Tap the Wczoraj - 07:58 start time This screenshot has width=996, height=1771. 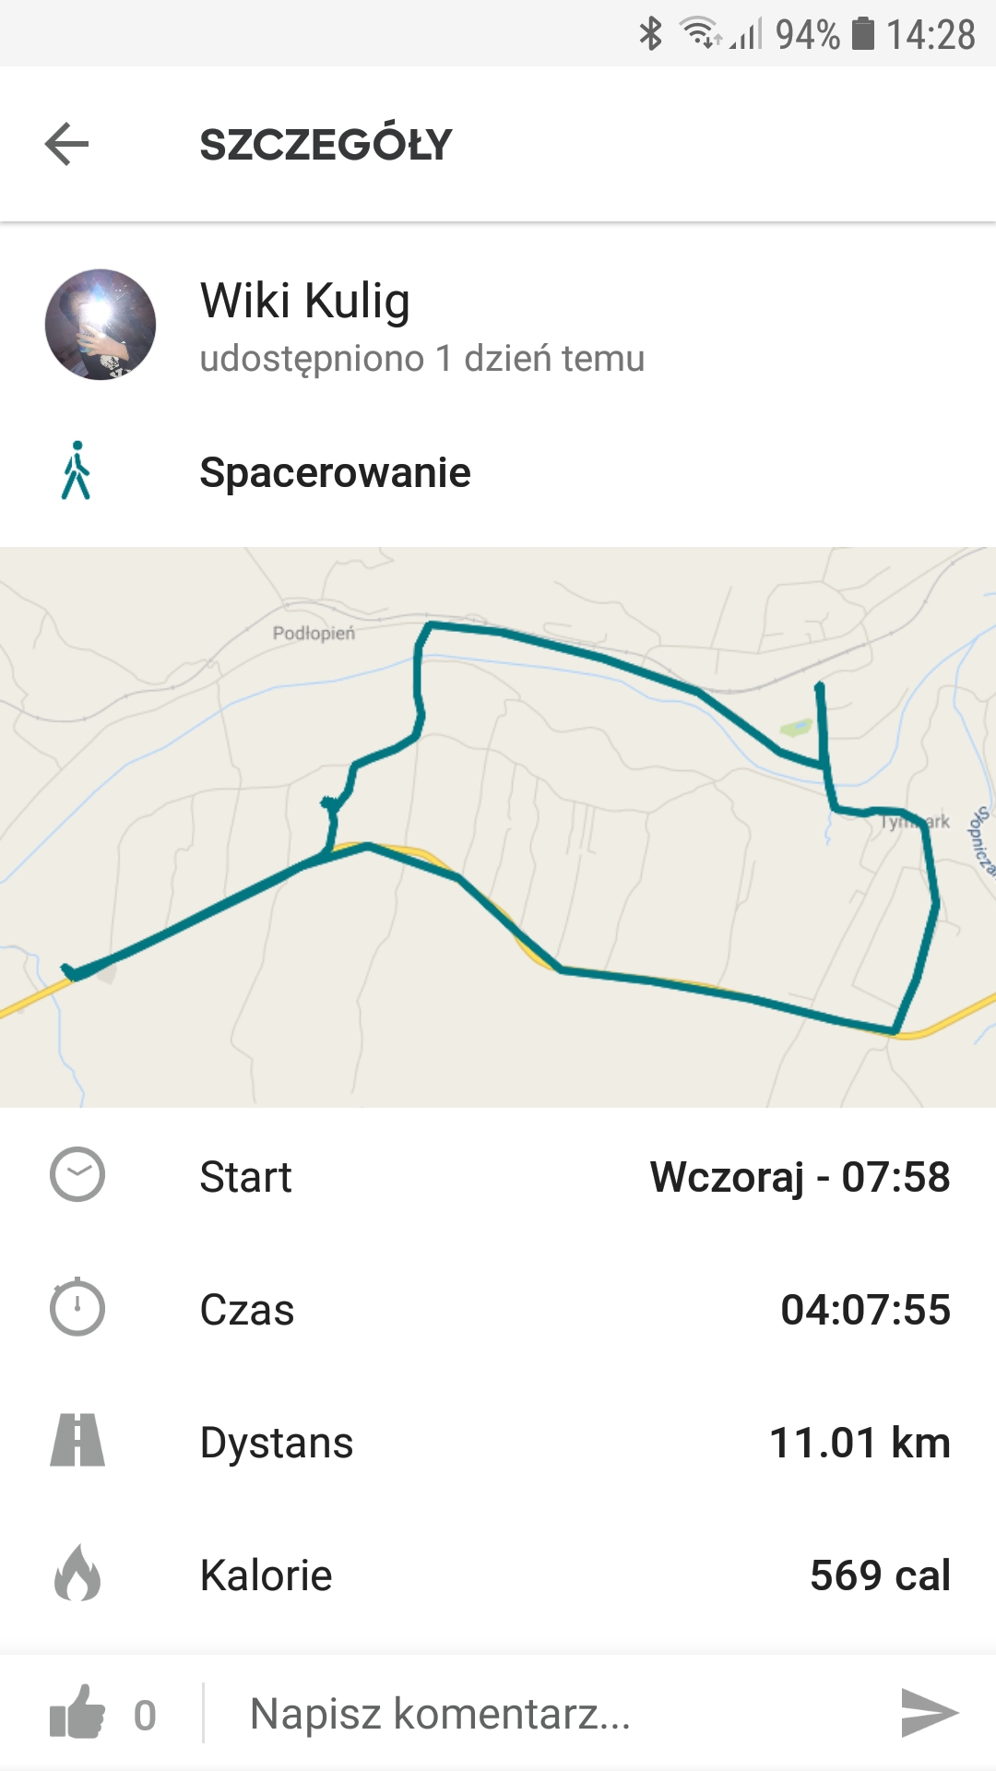pyautogui.click(x=800, y=1177)
